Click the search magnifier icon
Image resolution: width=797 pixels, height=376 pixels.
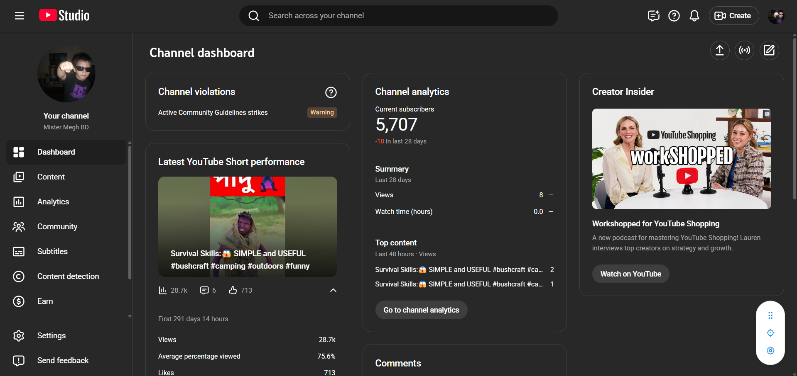click(254, 16)
